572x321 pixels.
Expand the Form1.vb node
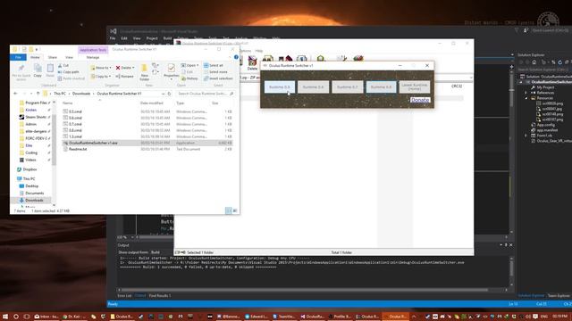click(x=526, y=136)
